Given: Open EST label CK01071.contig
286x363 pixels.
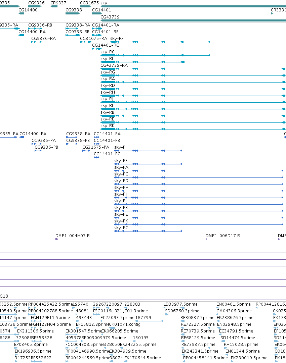Looking at the screenshot, I should click(x=125, y=324).
